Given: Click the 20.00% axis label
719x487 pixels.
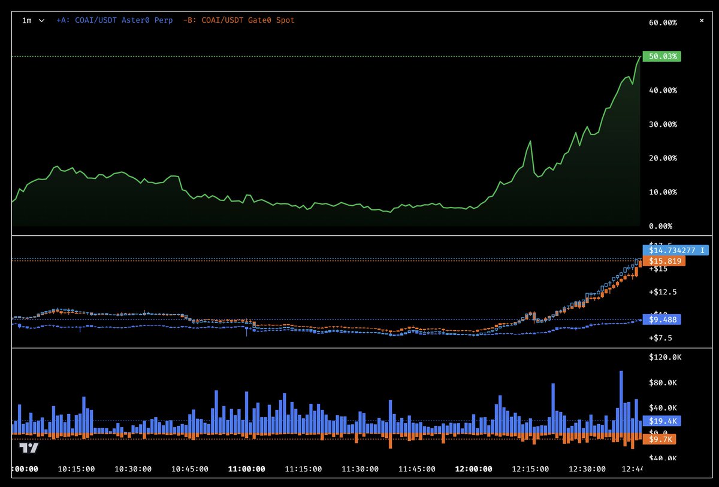Looking at the screenshot, I should pyautogui.click(x=663, y=158).
